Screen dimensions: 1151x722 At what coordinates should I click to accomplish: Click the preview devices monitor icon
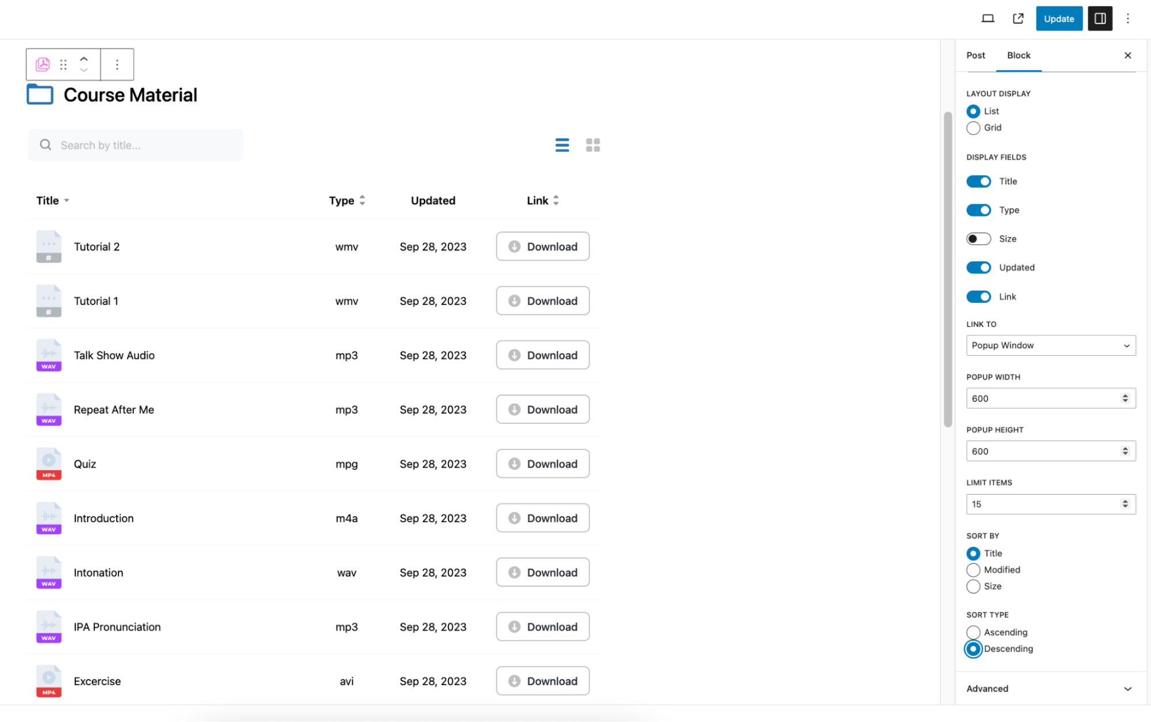[x=987, y=18]
